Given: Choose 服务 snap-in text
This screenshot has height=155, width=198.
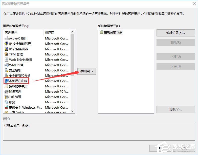Looking at the screenshot, I should coord(12,102).
